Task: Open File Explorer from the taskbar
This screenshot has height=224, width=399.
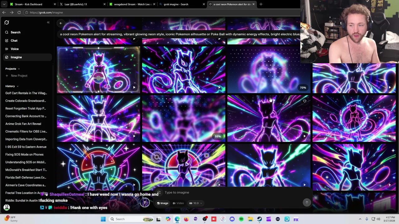Action: [250, 219]
